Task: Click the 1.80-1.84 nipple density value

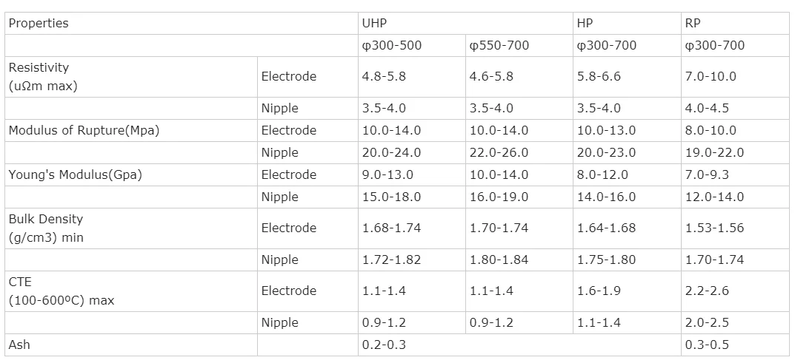Action: click(x=499, y=259)
